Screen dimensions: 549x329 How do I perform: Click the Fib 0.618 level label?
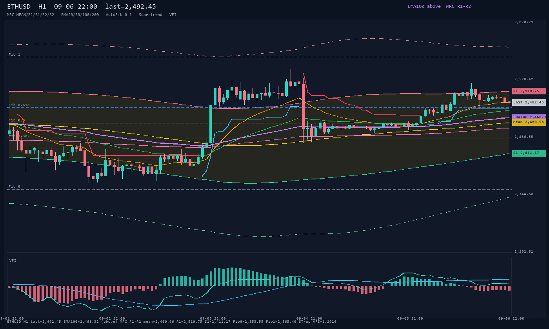tap(19, 105)
